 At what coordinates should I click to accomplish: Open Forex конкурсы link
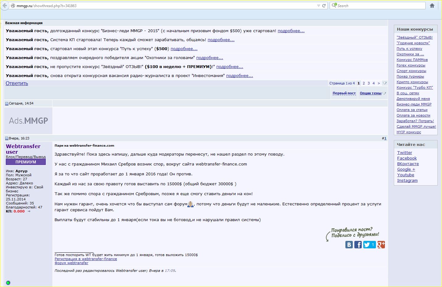click(x=411, y=65)
